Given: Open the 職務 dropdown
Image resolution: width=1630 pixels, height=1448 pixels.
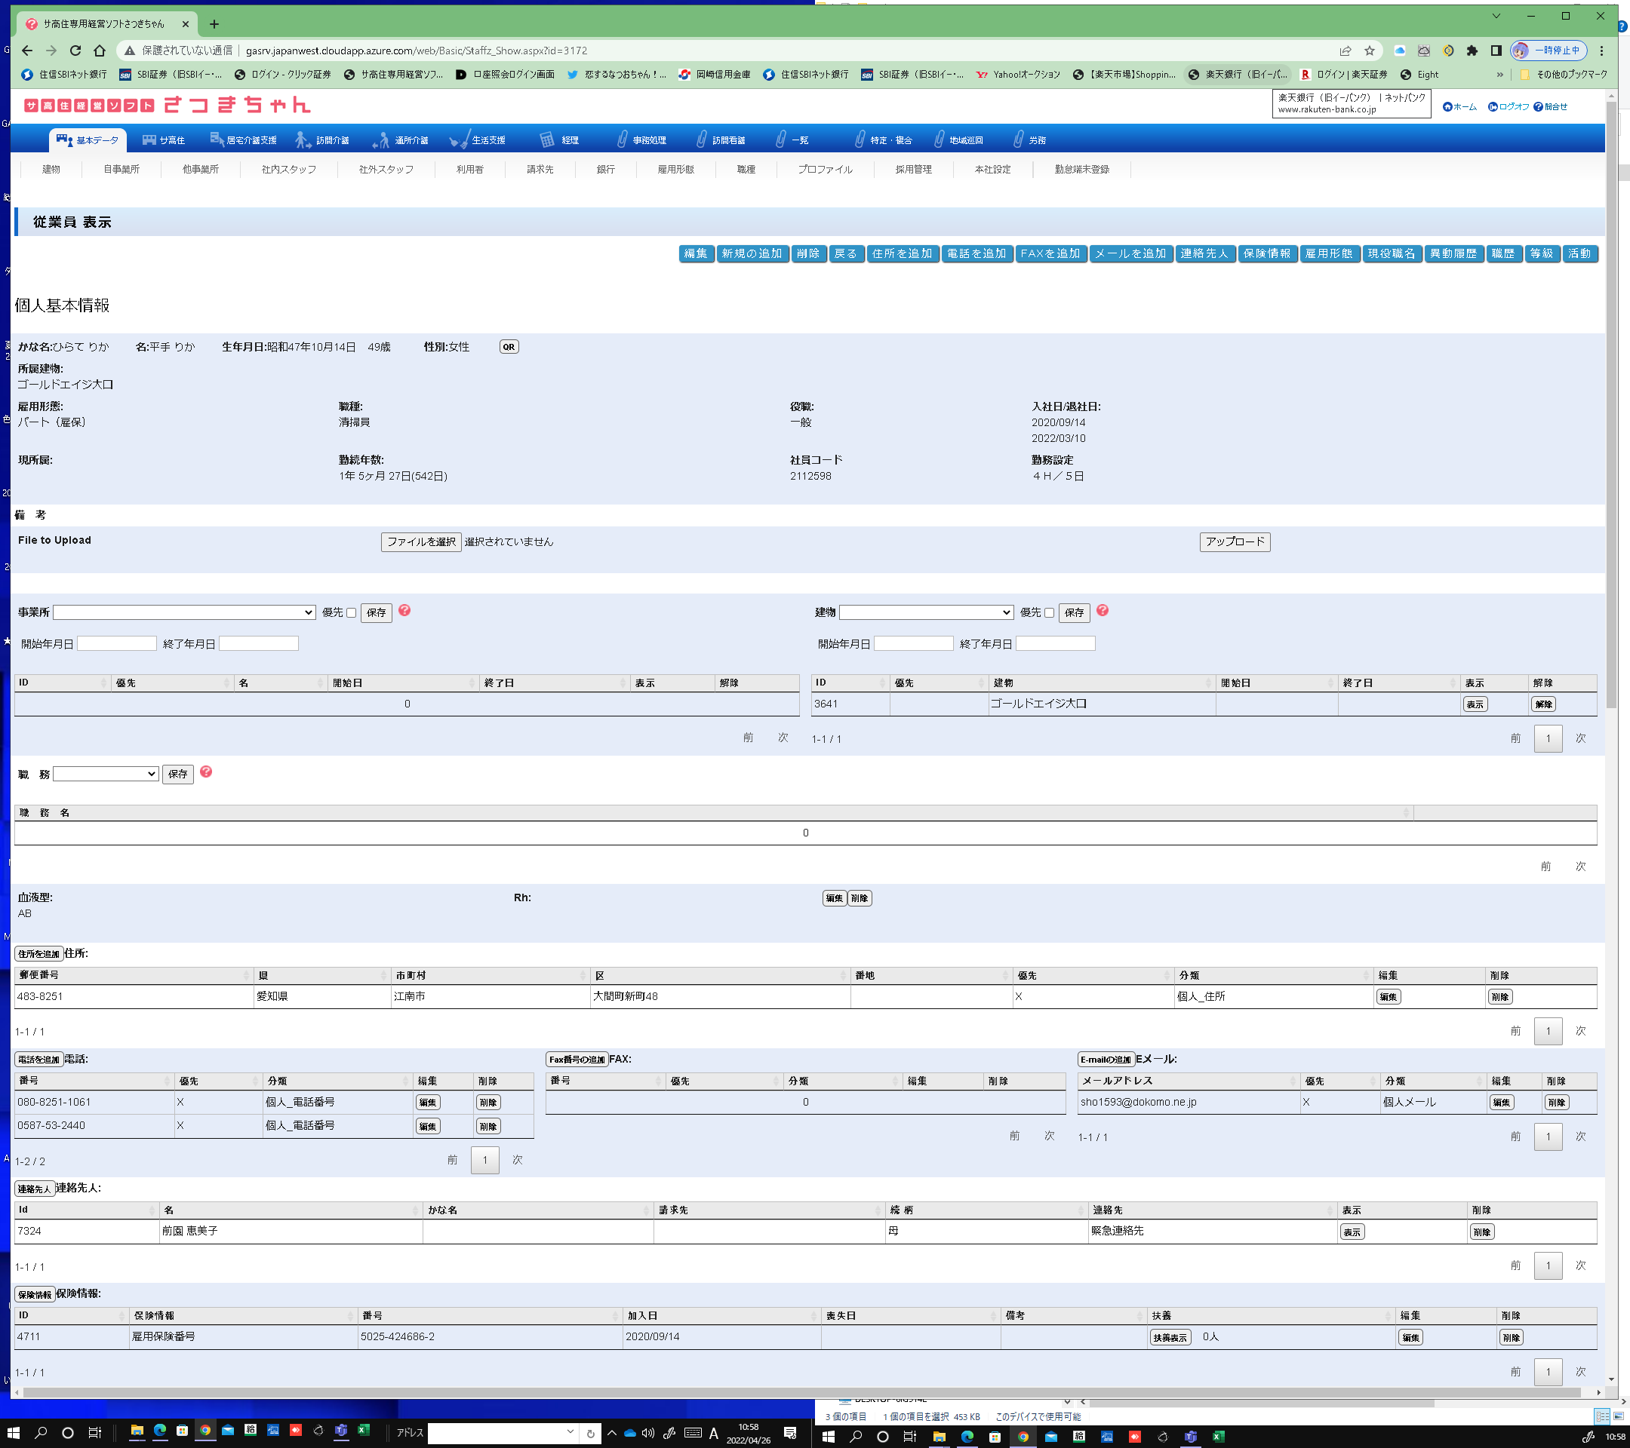Looking at the screenshot, I should (105, 774).
